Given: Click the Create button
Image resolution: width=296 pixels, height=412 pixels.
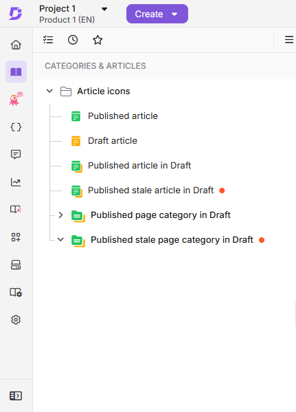Looking at the screenshot, I should pos(157,14).
